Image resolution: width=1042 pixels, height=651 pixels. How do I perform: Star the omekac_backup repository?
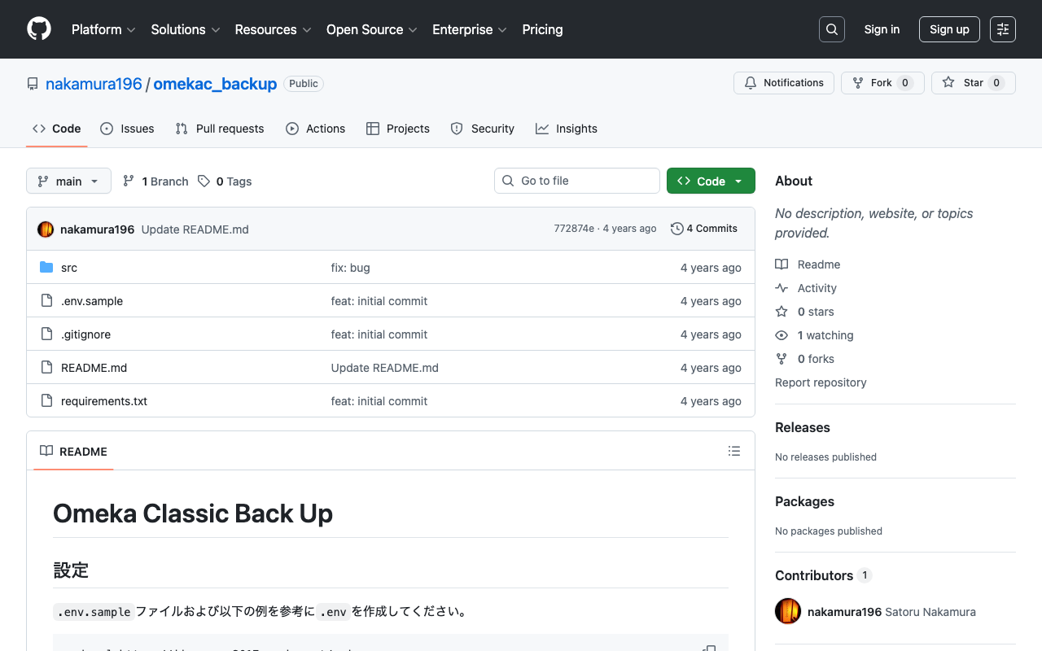click(x=973, y=83)
